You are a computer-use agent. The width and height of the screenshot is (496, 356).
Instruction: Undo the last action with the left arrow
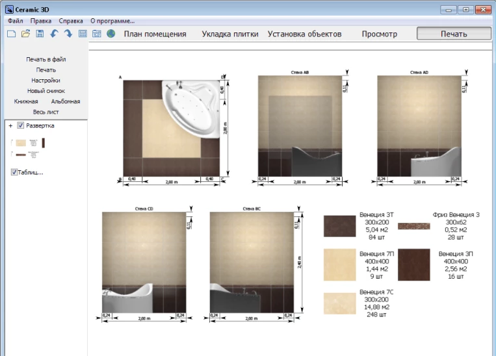54,34
